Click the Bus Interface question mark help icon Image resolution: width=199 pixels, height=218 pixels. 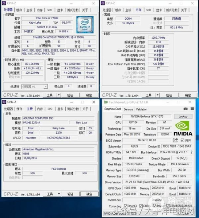(191, 152)
